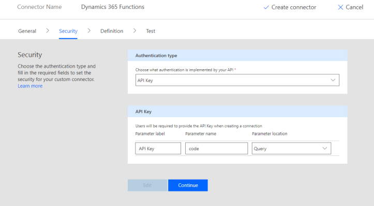Image resolution: width=374 pixels, height=206 pixels.
Task: Expand the Parameter location dropdown showing Query
Action: coord(291,148)
